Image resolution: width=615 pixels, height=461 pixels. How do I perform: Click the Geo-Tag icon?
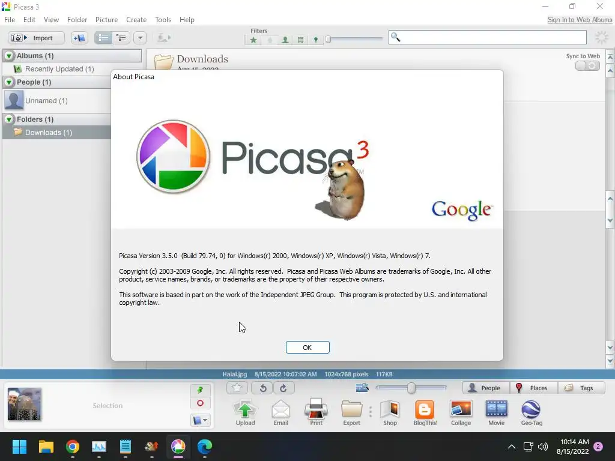coord(532,413)
